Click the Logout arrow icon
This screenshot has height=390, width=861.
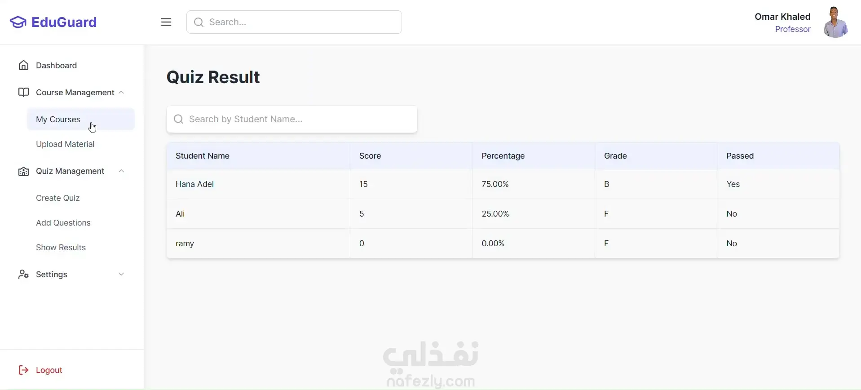pyautogui.click(x=23, y=370)
